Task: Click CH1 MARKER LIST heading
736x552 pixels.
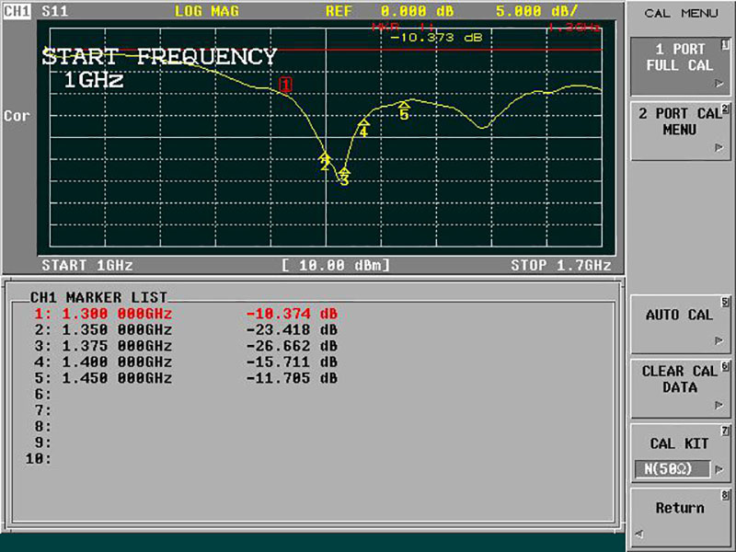Action: (98, 297)
